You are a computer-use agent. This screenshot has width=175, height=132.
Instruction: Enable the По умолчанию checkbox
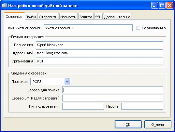(138, 28)
